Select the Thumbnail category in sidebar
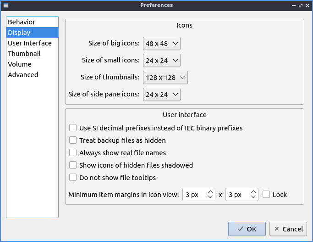The height and width of the screenshot is (242, 313). click(24, 54)
